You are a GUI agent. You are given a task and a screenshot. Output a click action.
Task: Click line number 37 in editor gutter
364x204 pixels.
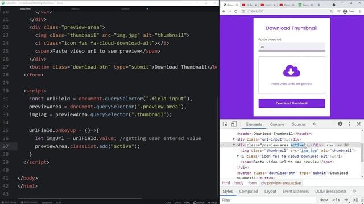(x=5, y=146)
